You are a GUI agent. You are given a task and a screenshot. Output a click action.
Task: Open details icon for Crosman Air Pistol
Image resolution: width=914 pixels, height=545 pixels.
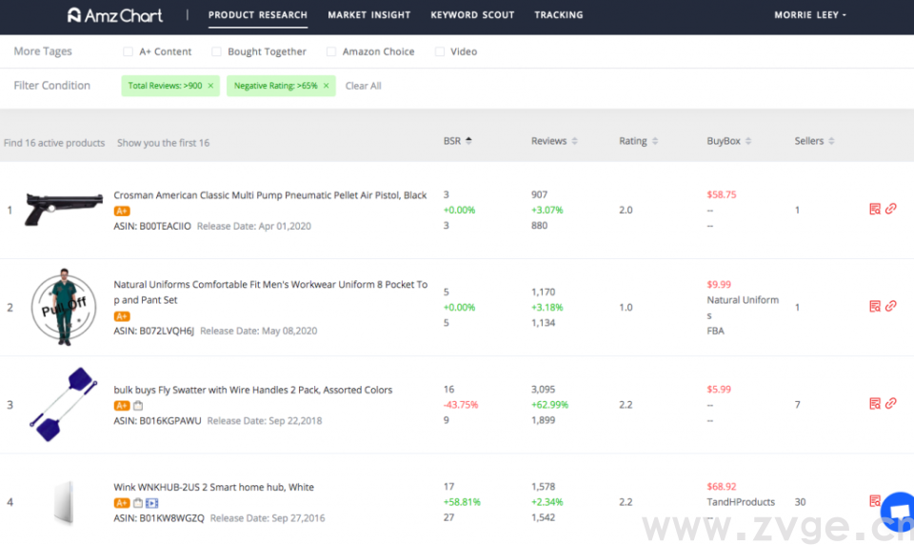click(874, 210)
